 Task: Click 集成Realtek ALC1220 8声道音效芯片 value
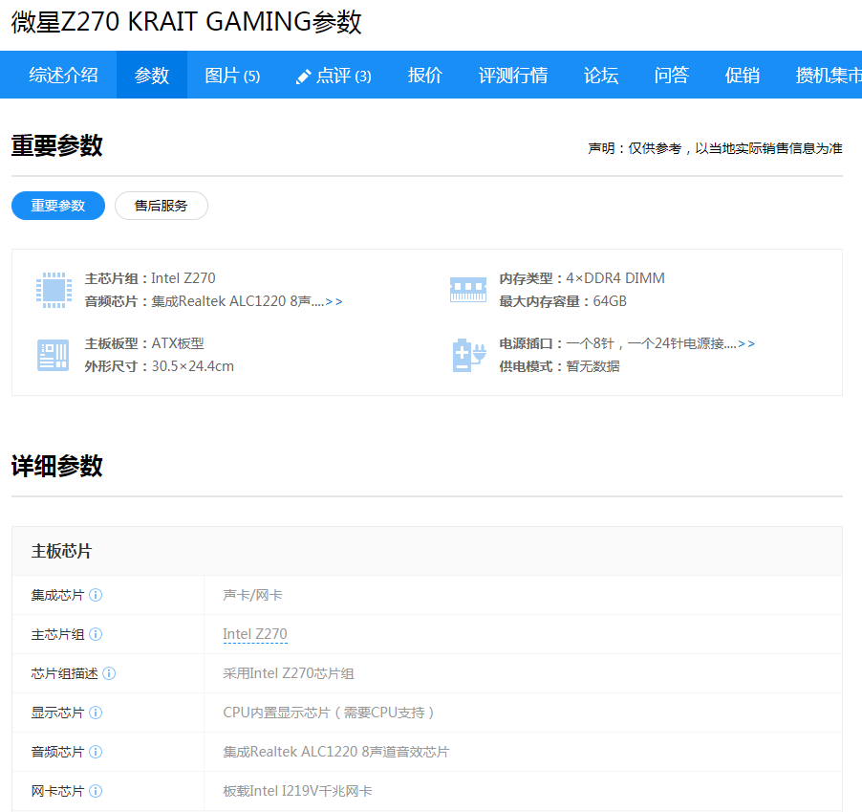tap(335, 752)
